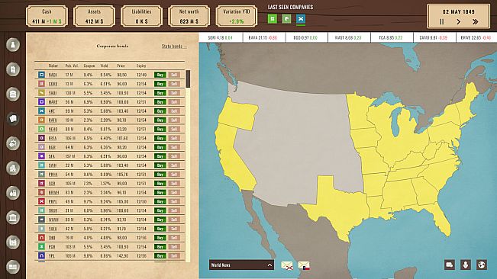Open the HARE ticker link

tap(53, 102)
